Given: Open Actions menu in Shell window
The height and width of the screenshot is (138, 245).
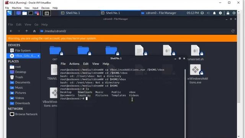Looking at the screenshot, I should 74,64.
